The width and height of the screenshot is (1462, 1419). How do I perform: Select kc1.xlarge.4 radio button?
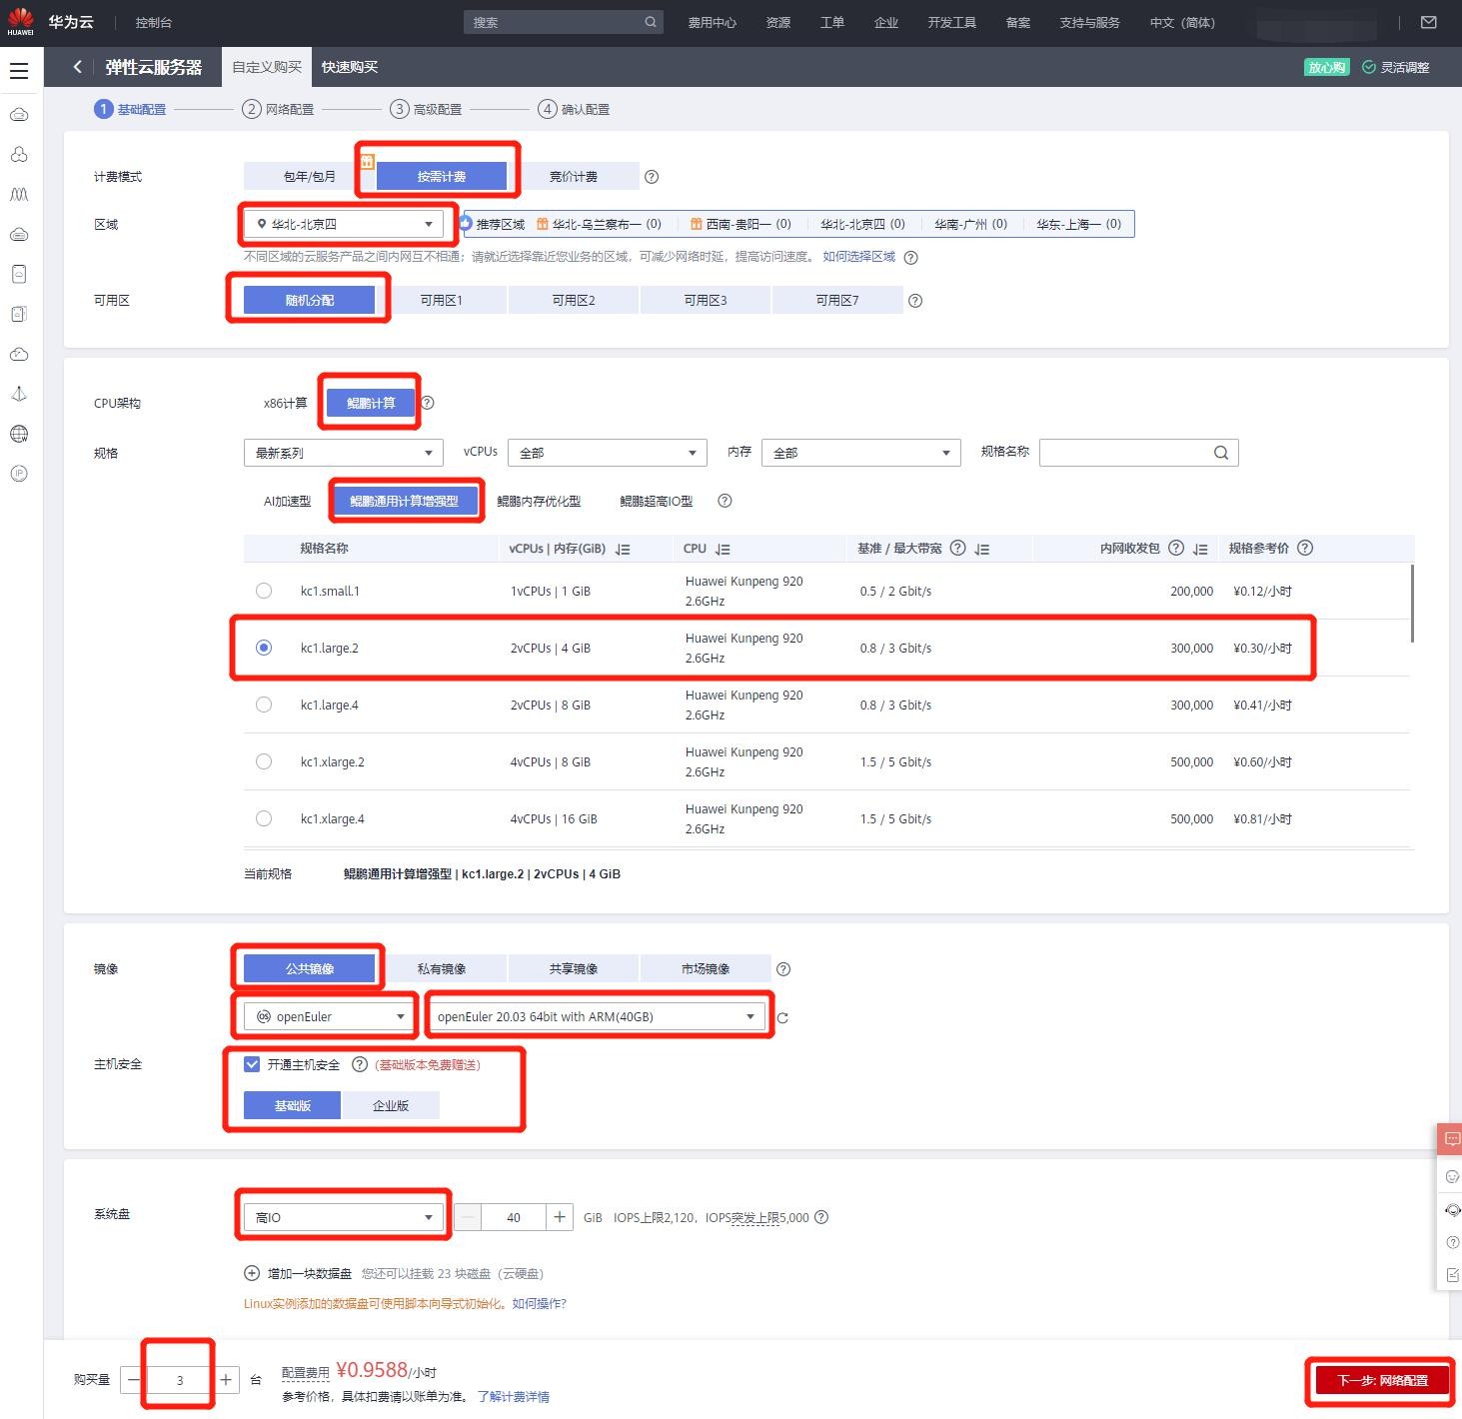click(x=264, y=818)
